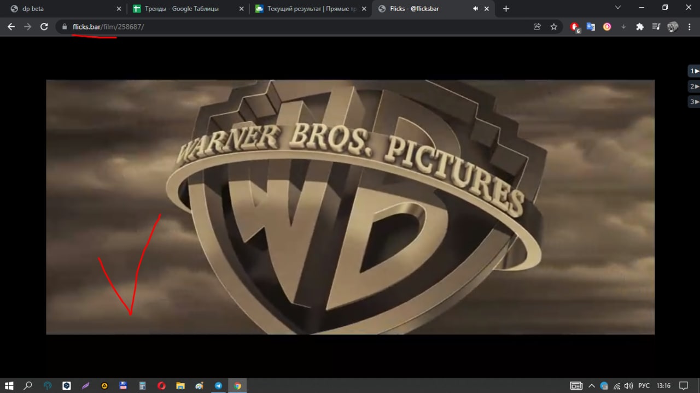
Task: Open Windows taskbar search
Action: (28, 385)
